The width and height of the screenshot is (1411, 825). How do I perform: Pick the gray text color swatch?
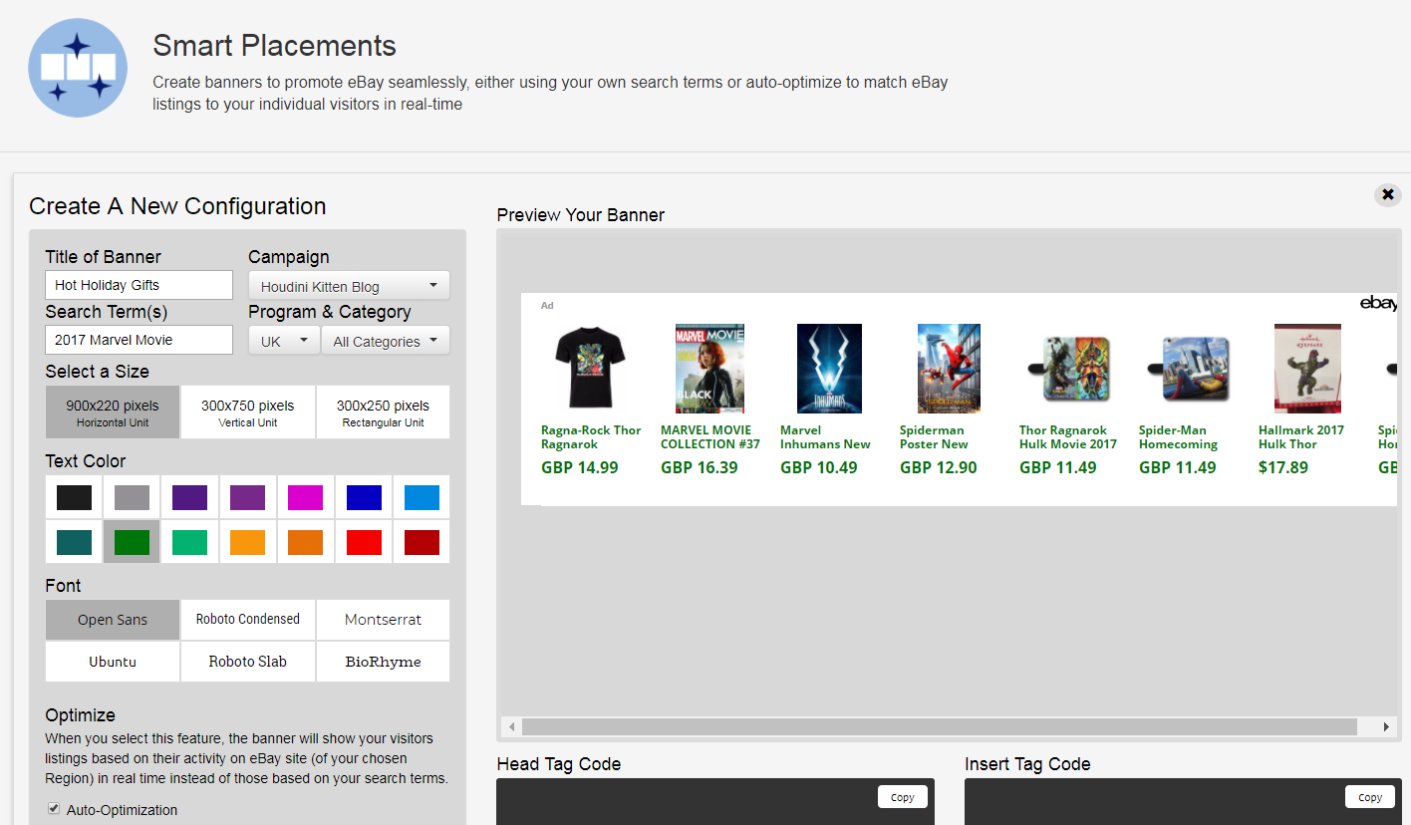(132, 497)
